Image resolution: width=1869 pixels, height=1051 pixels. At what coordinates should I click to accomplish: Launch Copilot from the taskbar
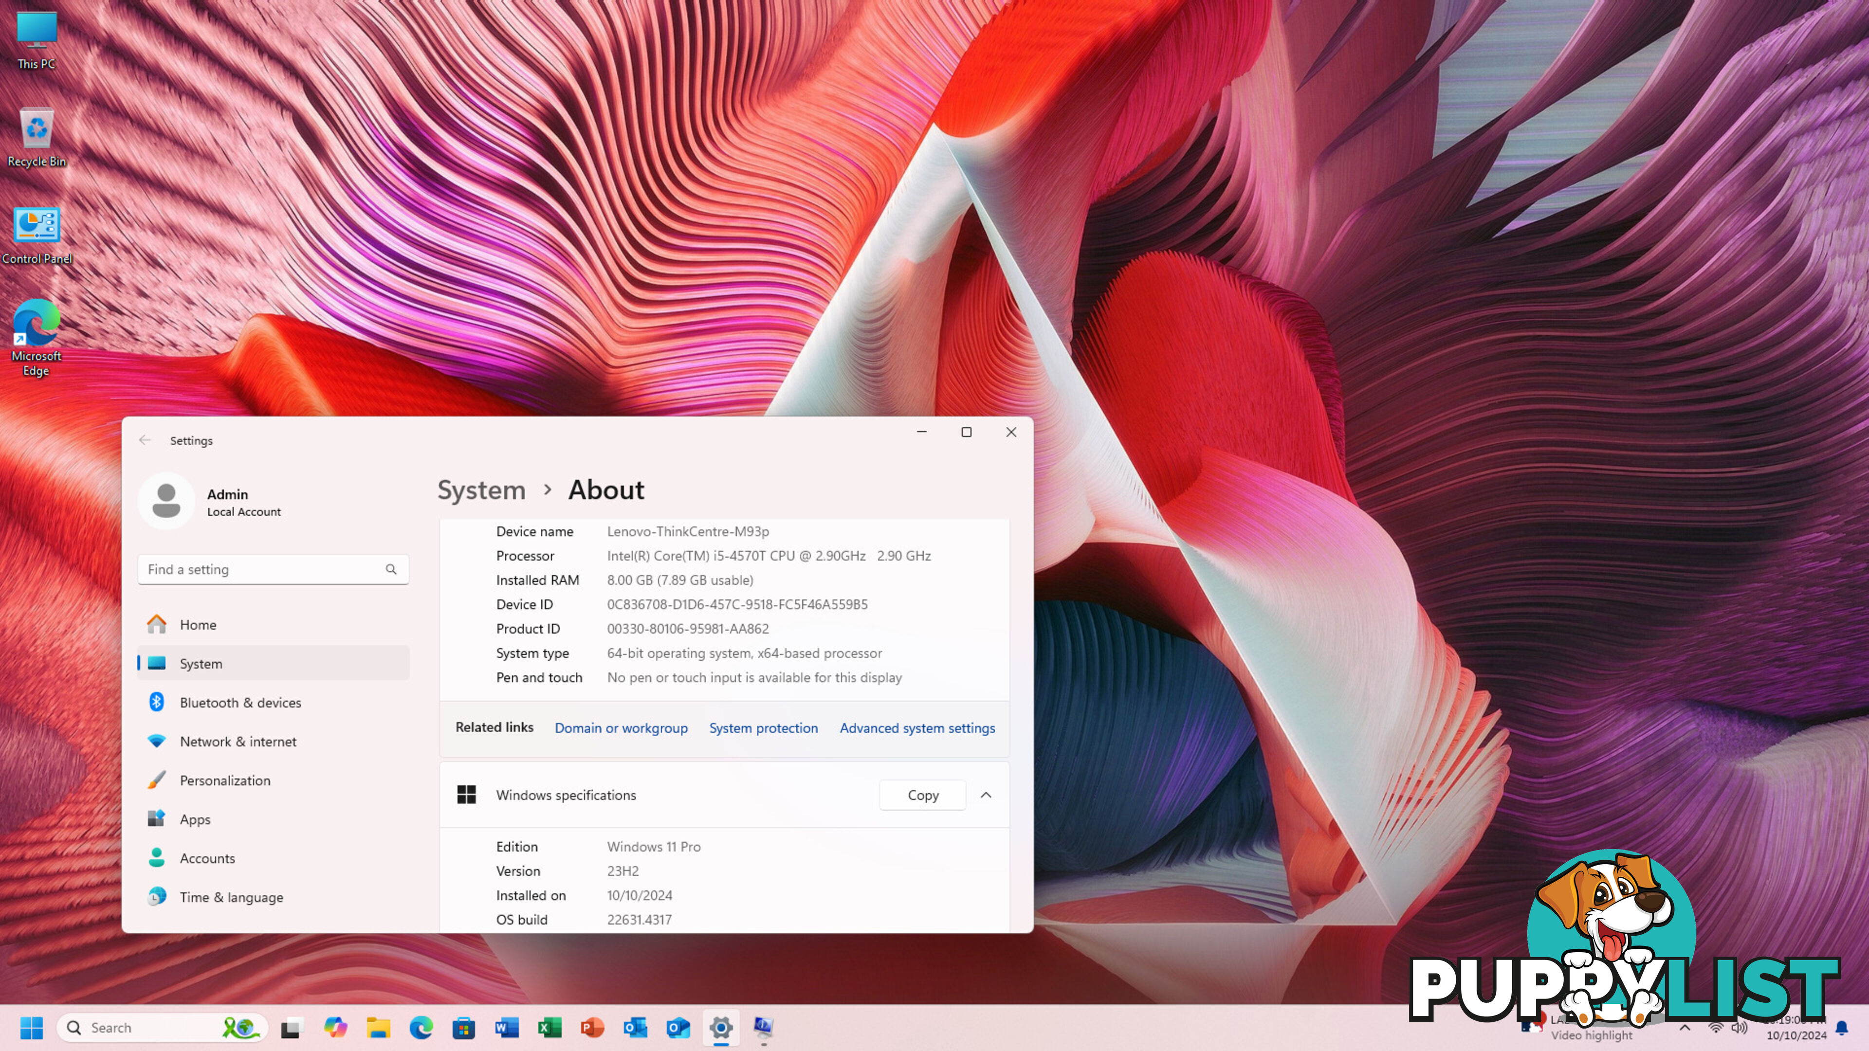point(335,1027)
